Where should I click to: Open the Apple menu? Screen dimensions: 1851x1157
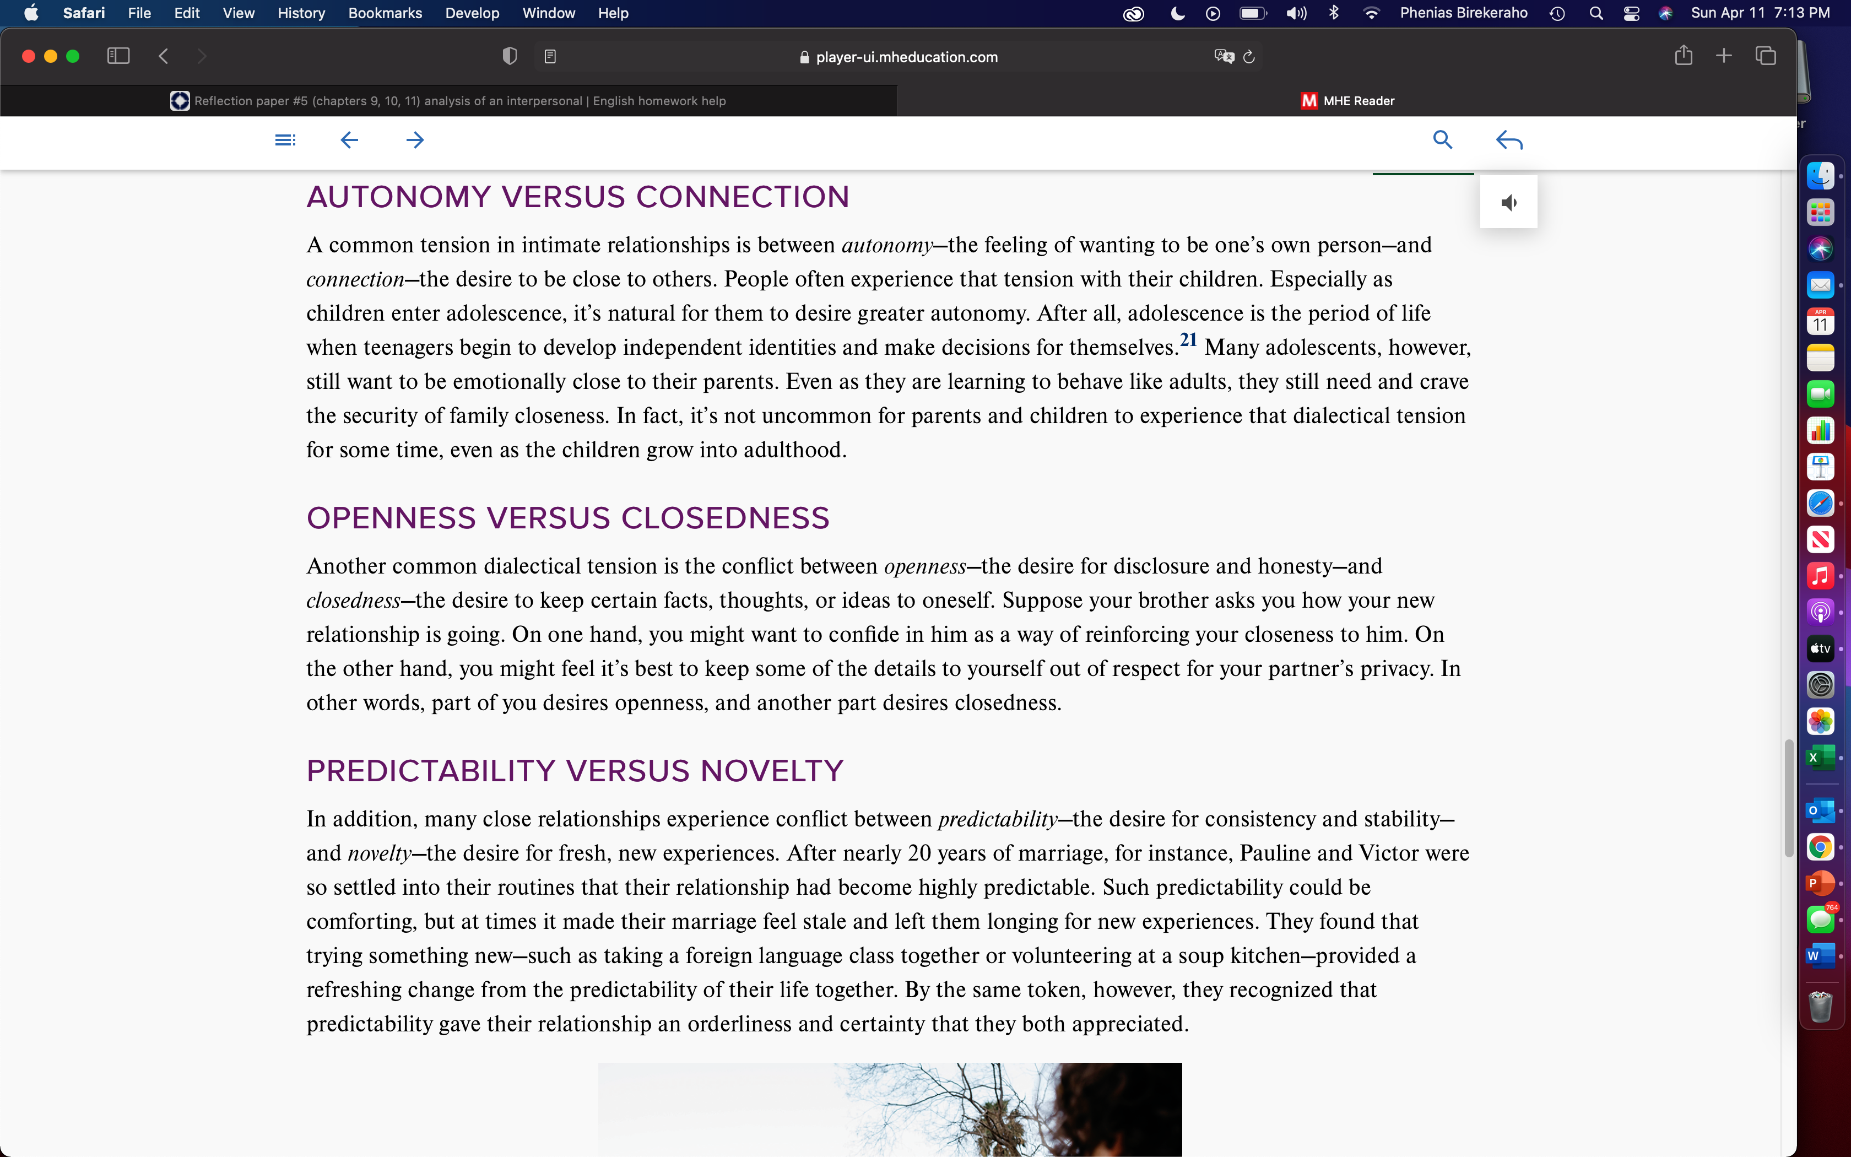(x=31, y=13)
